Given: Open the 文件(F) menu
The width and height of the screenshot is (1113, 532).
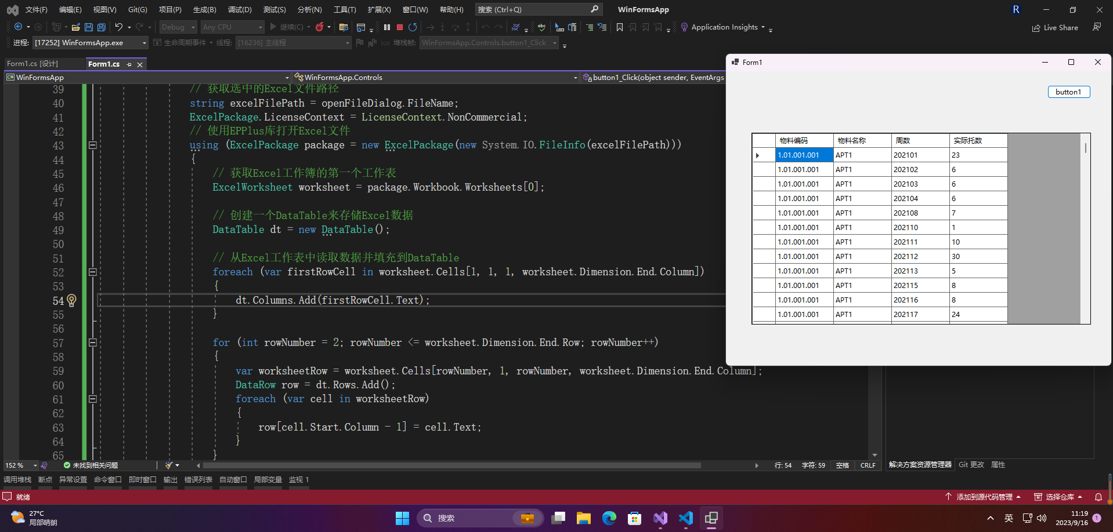Looking at the screenshot, I should coord(36,10).
